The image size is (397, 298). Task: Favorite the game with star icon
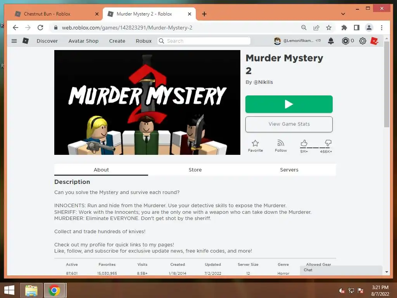pos(255,146)
